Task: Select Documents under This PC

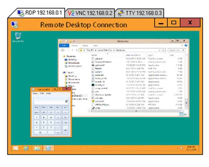Action: pyautogui.click(x=72, y=79)
